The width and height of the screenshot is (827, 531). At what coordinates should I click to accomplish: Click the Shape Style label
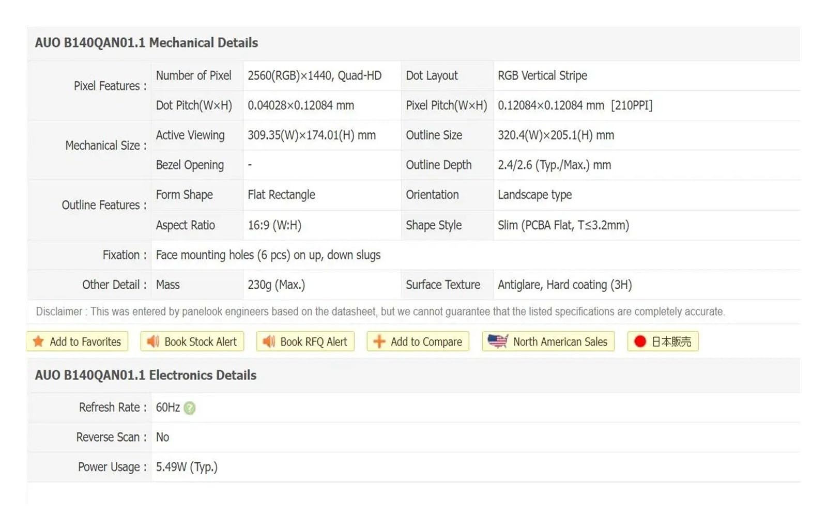point(434,225)
